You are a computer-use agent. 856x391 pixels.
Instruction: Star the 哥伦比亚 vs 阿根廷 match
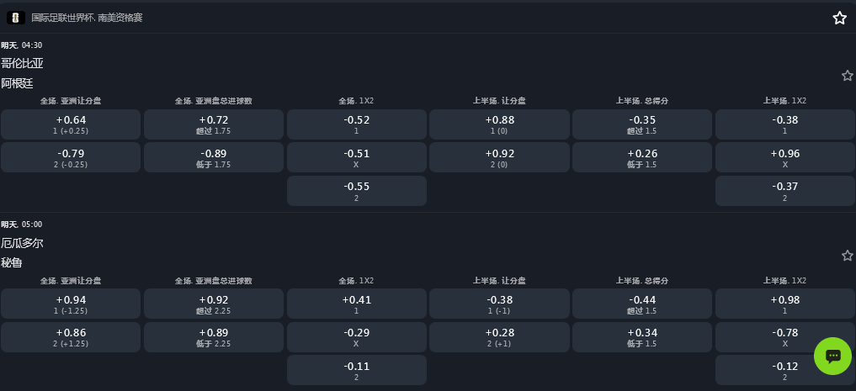coord(847,76)
